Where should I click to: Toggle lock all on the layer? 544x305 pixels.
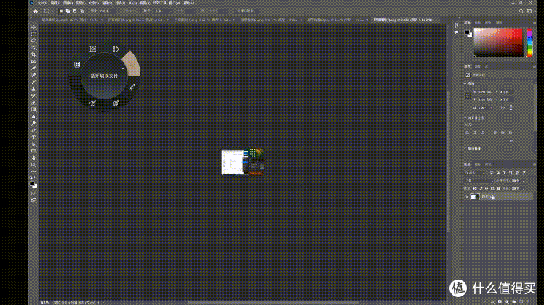point(498,188)
